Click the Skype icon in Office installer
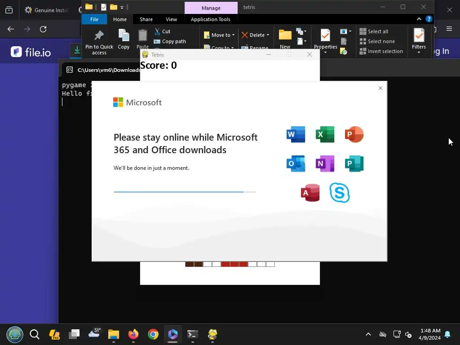Viewport: 460px width, 345px height. 340,193
